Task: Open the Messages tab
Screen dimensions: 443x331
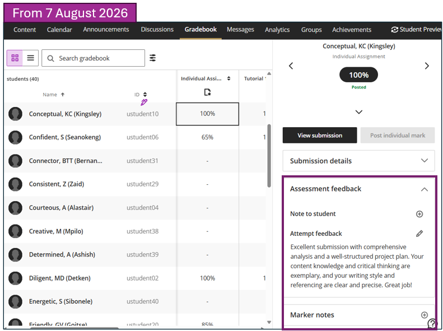Action: coord(240,29)
